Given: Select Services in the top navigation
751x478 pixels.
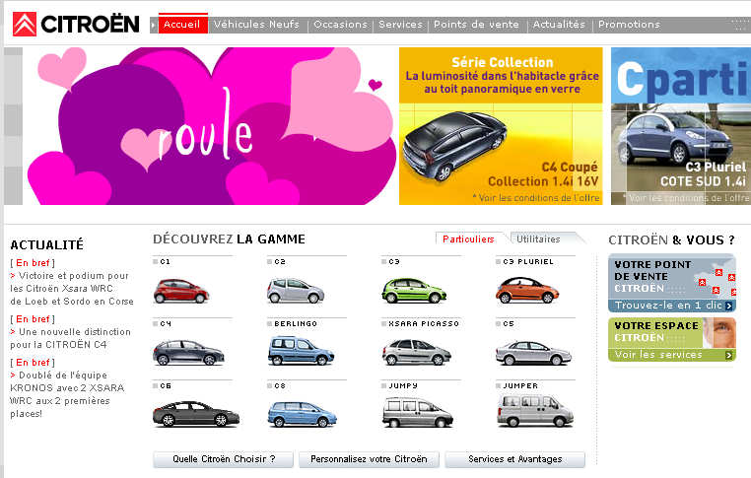Looking at the screenshot, I should coord(401,24).
